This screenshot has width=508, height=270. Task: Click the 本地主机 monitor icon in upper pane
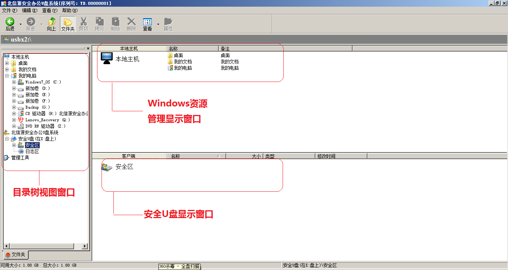click(107, 58)
